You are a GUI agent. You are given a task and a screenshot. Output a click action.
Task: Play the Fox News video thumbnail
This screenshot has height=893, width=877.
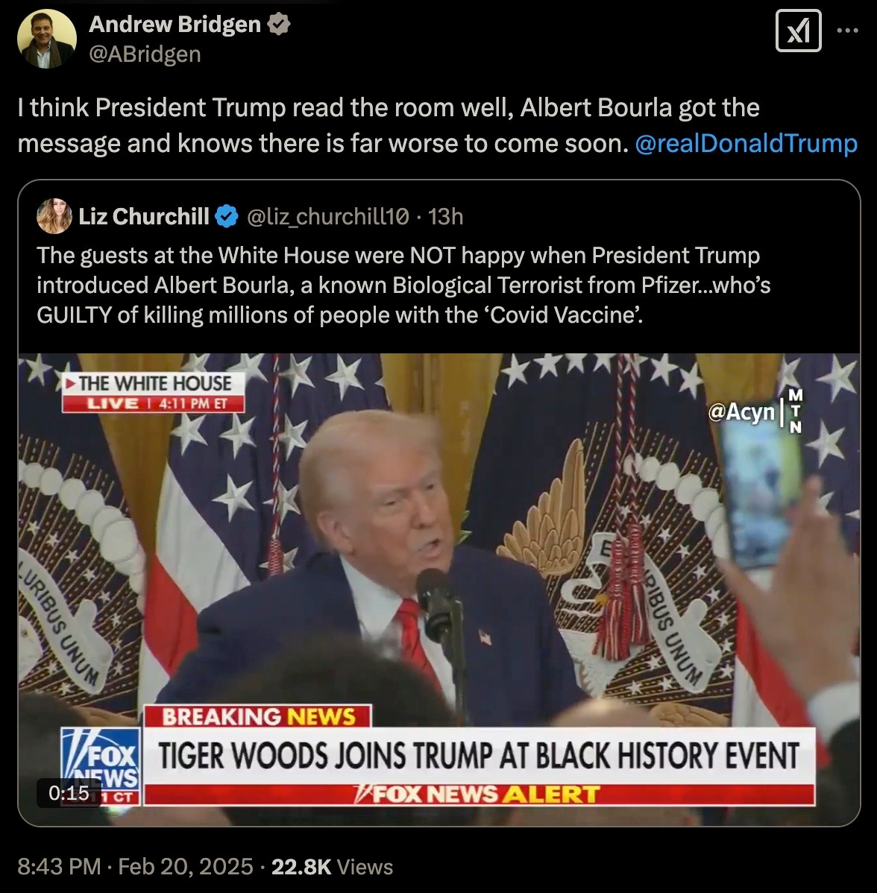point(438,590)
